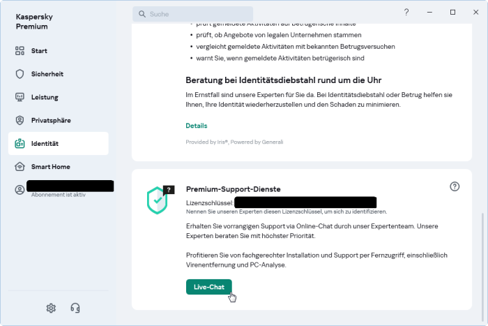Image resolution: width=488 pixels, height=326 pixels.
Task: Click the Premium-Support-Dienste heading
Action: pyautogui.click(x=233, y=189)
